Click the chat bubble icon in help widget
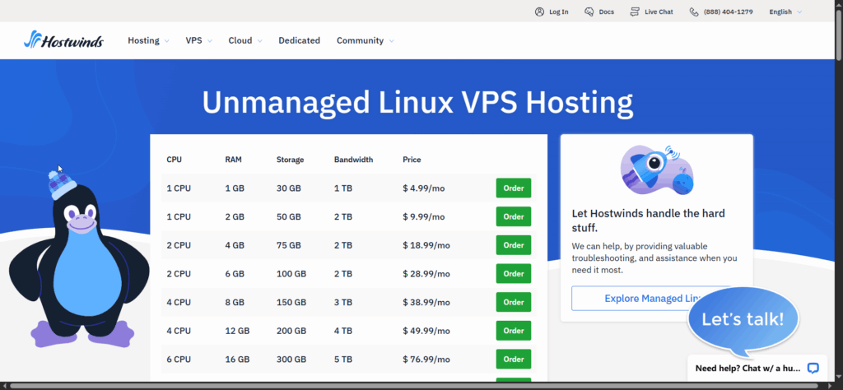Image resolution: width=843 pixels, height=390 pixels. pos(813,368)
